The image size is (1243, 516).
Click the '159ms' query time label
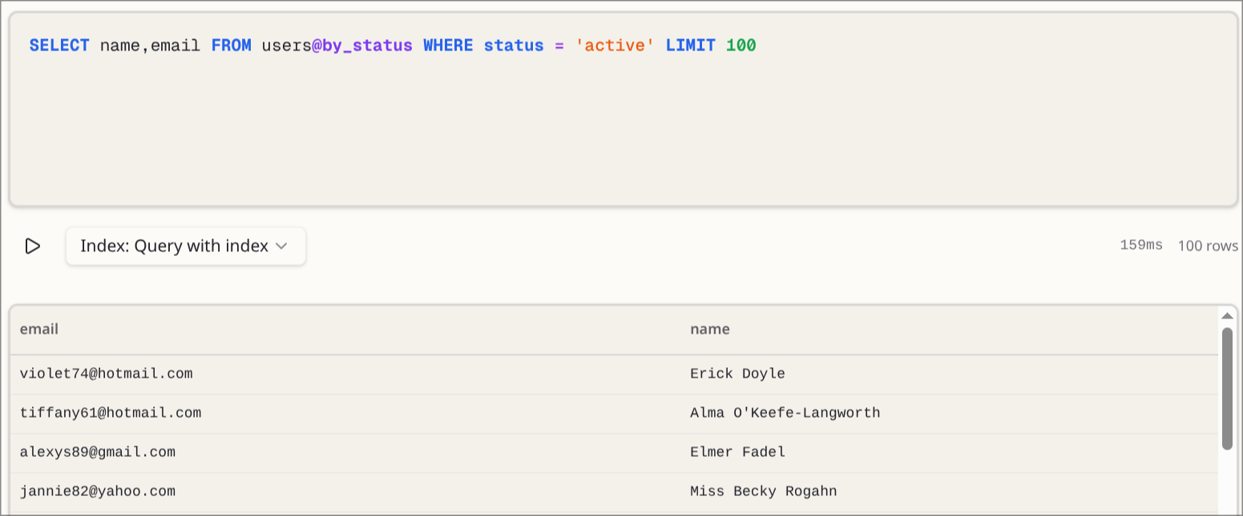[x=1140, y=246]
